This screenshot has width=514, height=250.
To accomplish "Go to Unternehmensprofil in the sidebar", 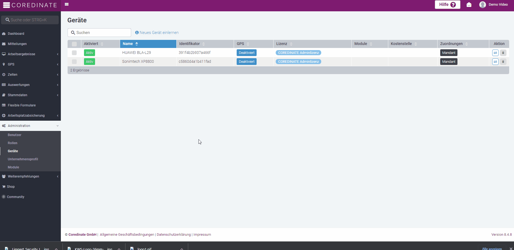I will pos(23,159).
